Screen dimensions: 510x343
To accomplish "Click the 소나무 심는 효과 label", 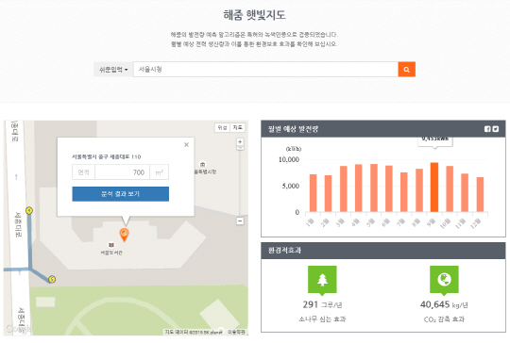I will 322,319.
